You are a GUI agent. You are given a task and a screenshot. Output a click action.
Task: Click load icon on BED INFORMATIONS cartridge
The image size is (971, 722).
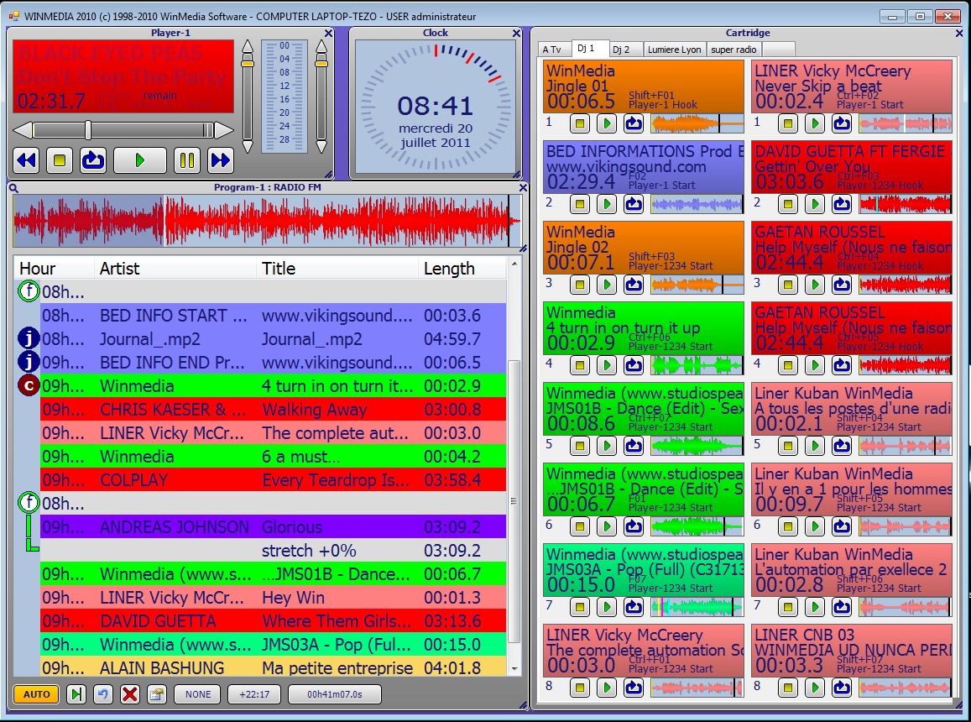tap(633, 204)
